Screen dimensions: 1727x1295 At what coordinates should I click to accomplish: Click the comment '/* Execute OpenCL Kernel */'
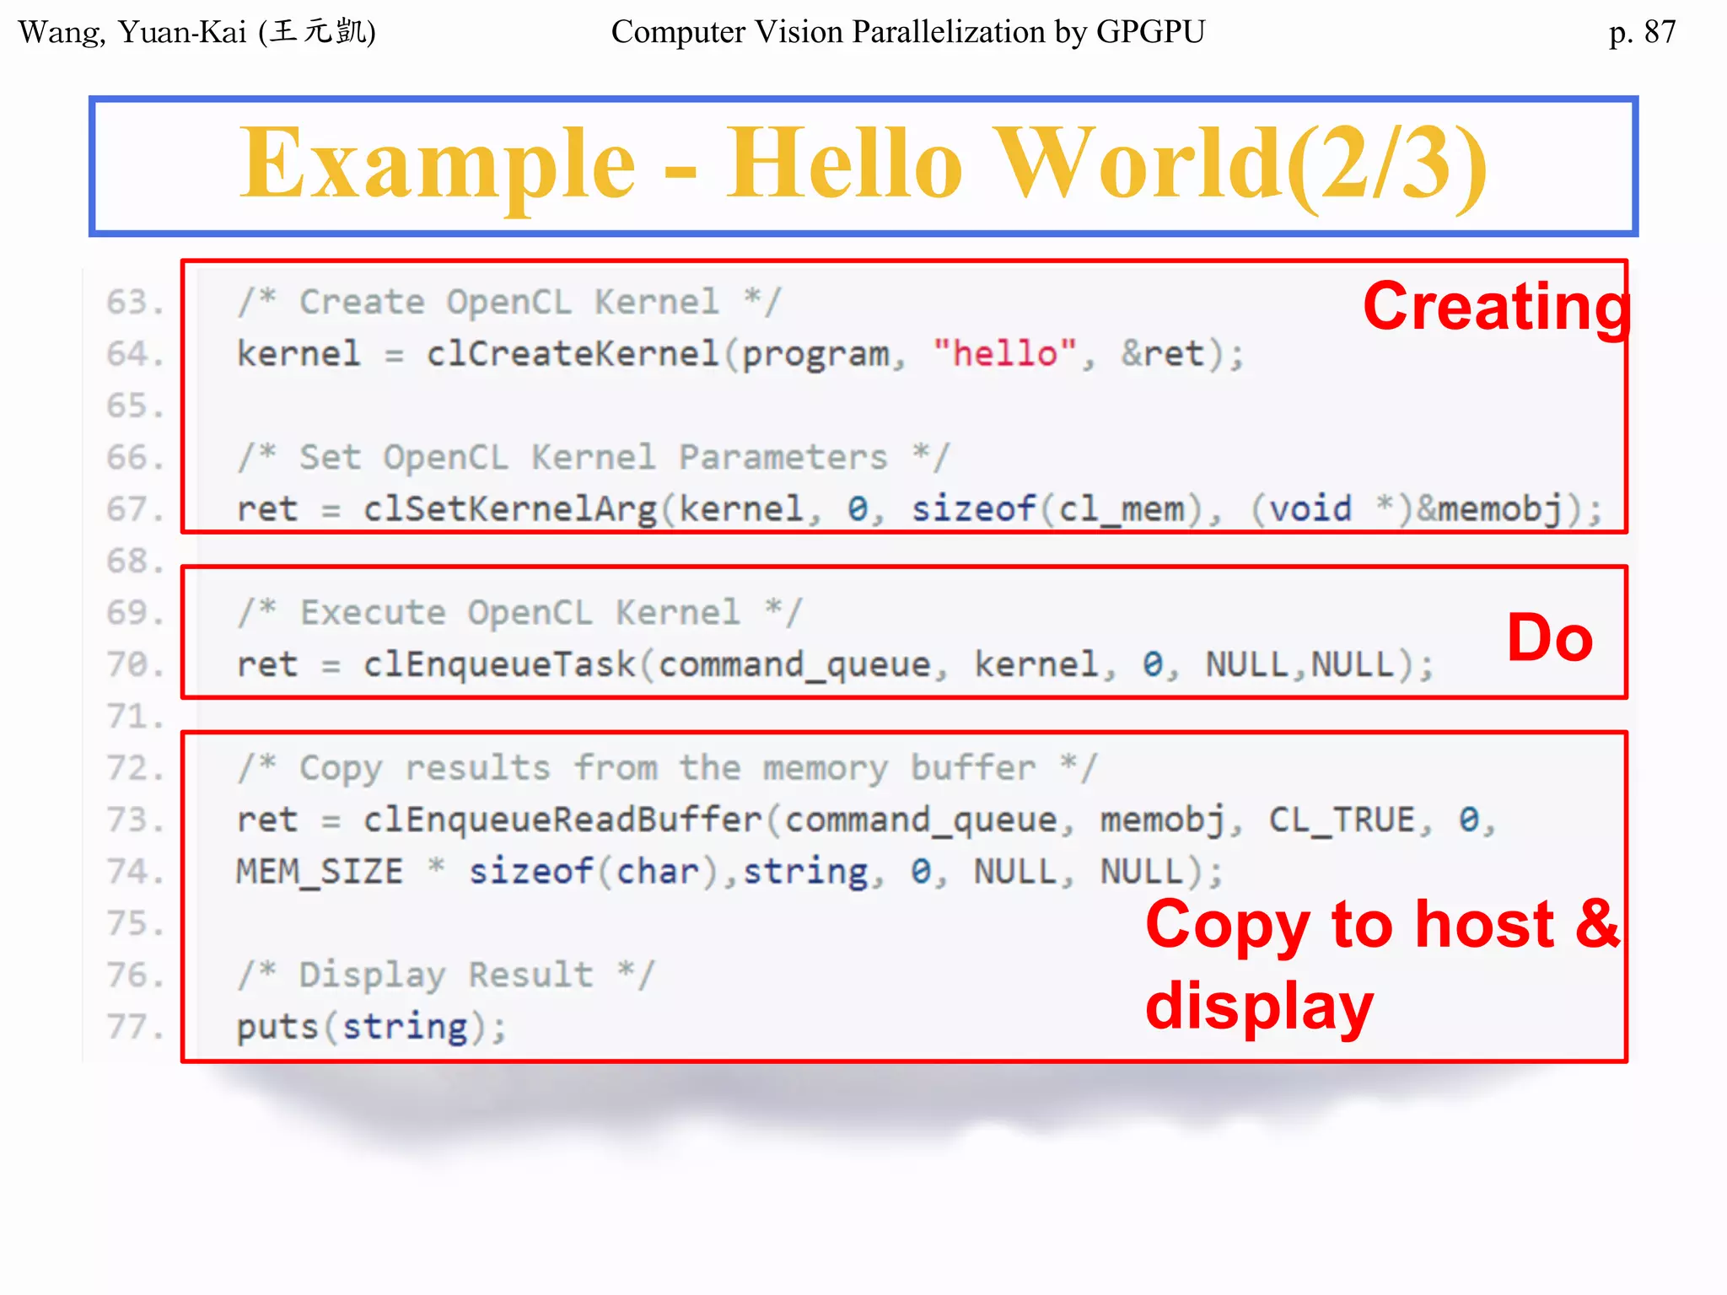(520, 613)
